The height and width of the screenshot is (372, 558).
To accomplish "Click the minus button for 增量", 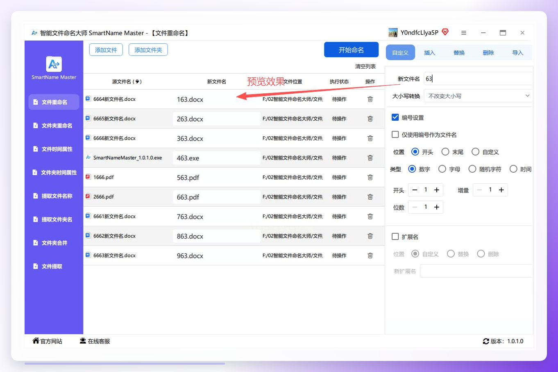I will pyautogui.click(x=479, y=190).
